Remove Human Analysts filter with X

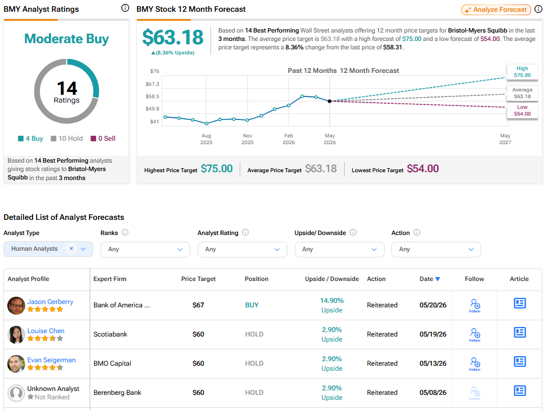tap(71, 248)
